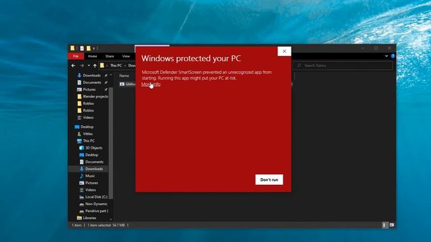Click the Help question mark icon
Screen dimensions: 431x242
tap(393, 56)
